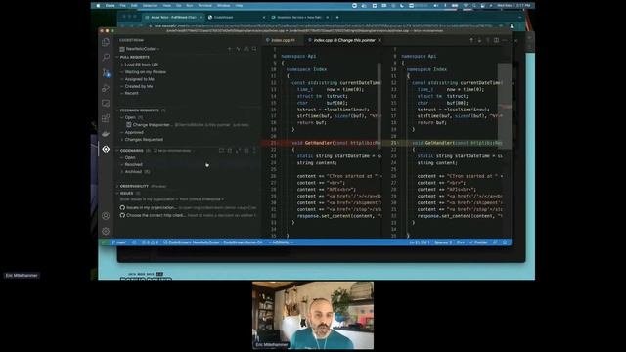Click CodeStream NewRelicCoder status bar item

pos(213,242)
